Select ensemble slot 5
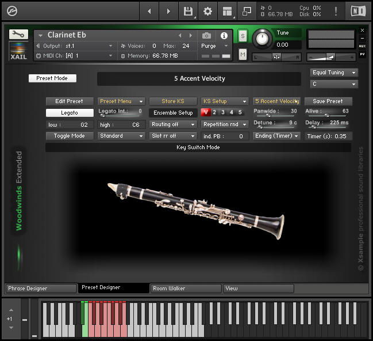The image size is (373, 341). tap(240, 112)
